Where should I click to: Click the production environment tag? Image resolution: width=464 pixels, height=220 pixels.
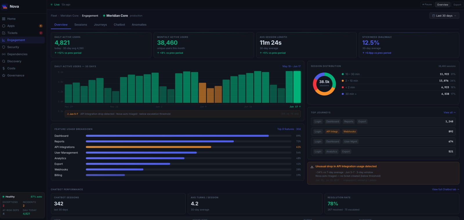click(136, 16)
